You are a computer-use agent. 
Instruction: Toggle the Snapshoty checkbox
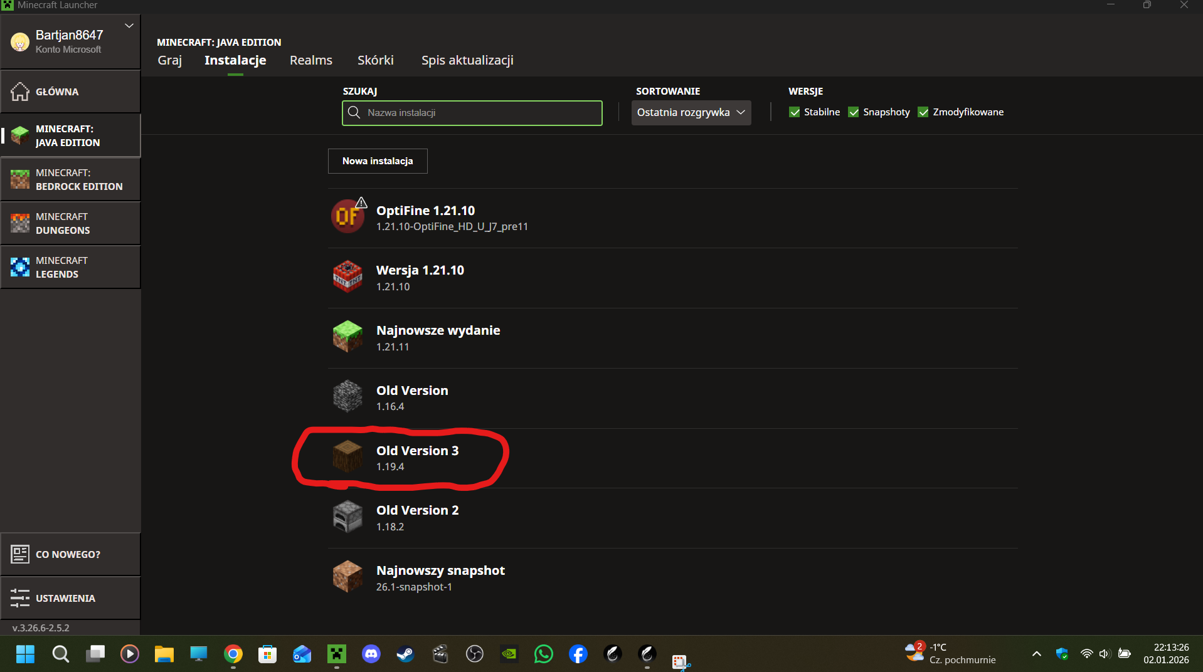click(x=854, y=112)
